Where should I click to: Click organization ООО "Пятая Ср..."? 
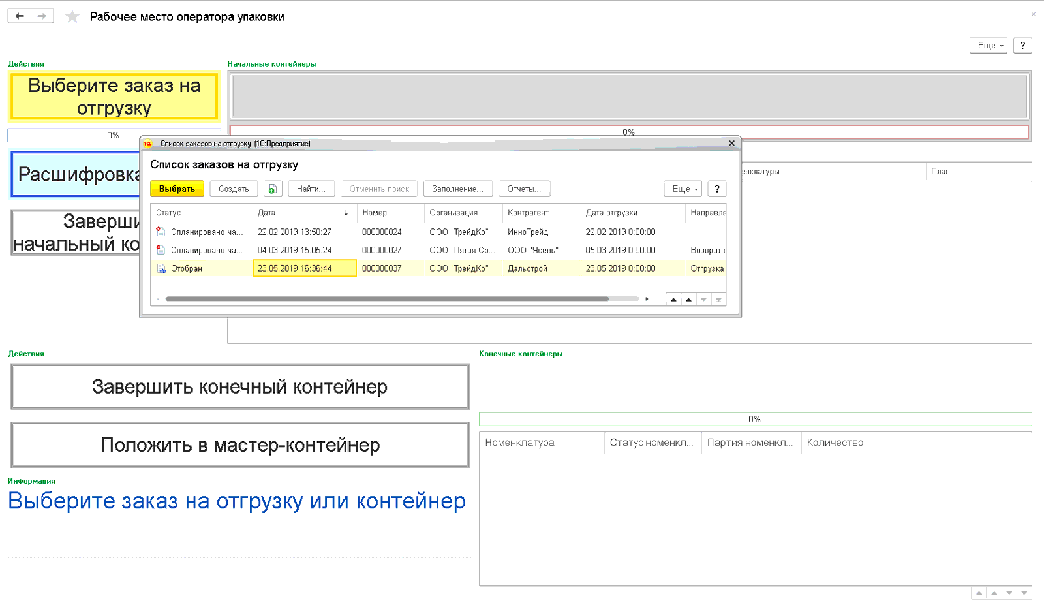(462, 250)
